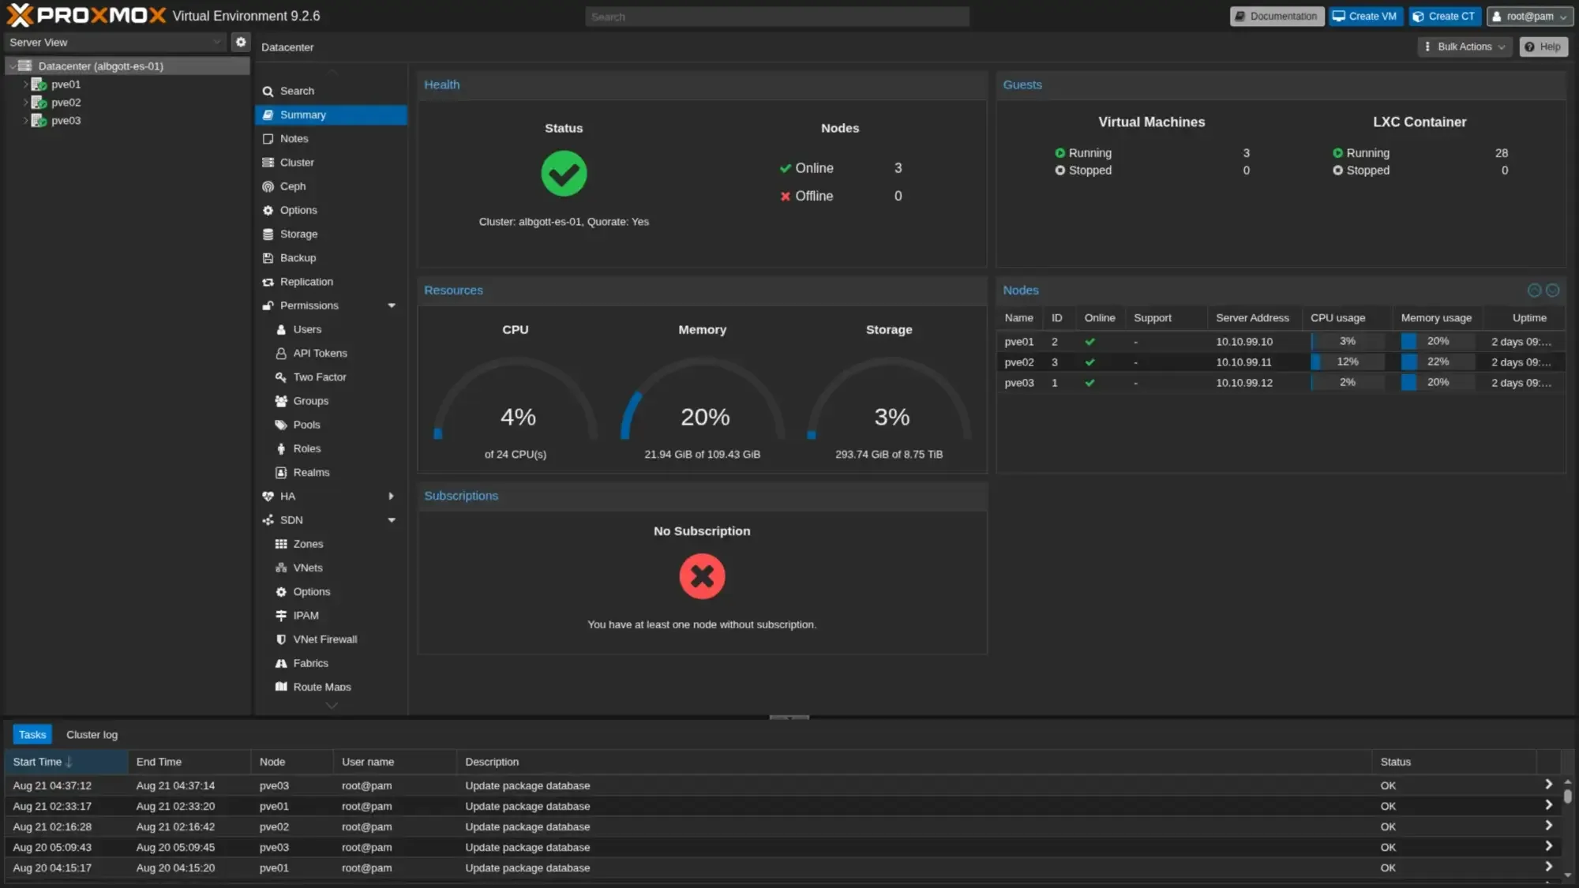Image resolution: width=1579 pixels, height=888 pixels.
Task: Click the Nodes panel second round icon
Action: (x=1552, y=290)
